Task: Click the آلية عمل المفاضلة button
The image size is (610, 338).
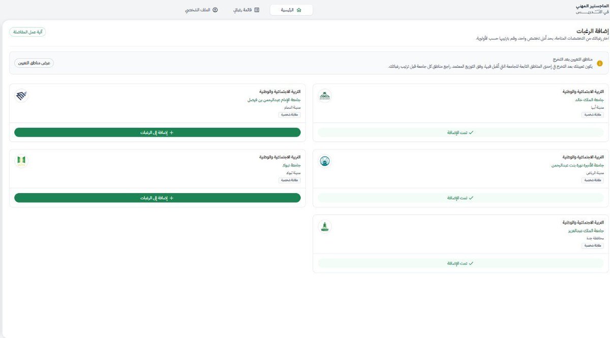Action: [27, 32]
